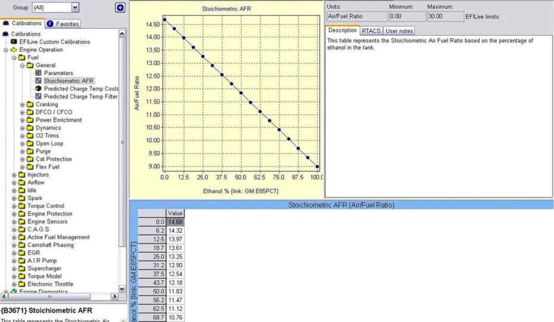Collapse the Fuel folder
554x322 pixels.
tap(14, 58)
